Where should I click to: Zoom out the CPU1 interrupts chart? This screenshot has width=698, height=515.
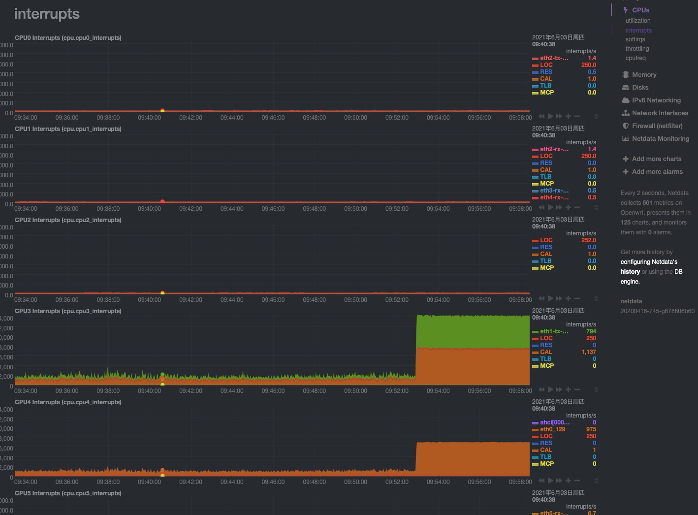577,207
